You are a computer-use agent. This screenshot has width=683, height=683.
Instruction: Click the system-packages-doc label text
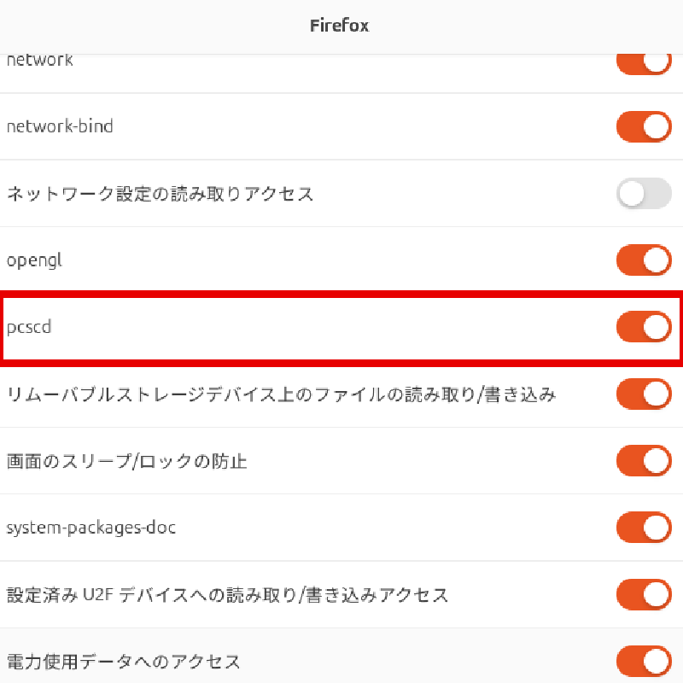pyautogui.click(x=91, y=528)
